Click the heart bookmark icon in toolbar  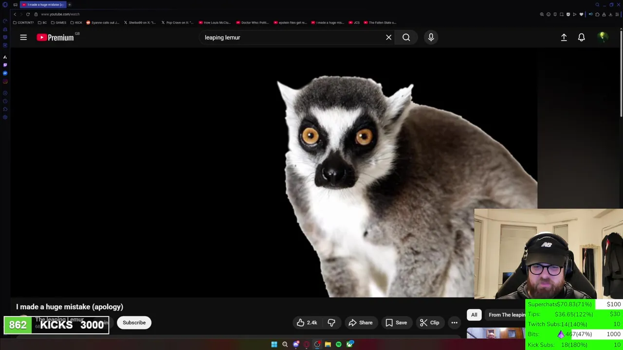(581, 15)
